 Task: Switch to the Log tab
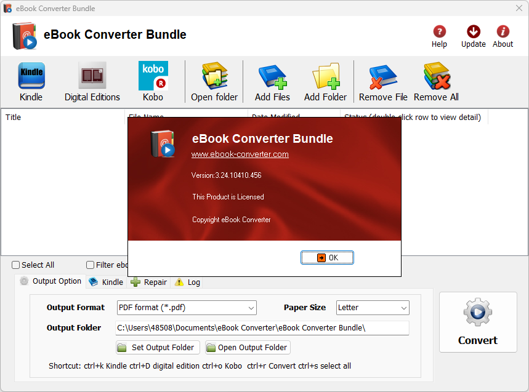[x=188, y=282]
